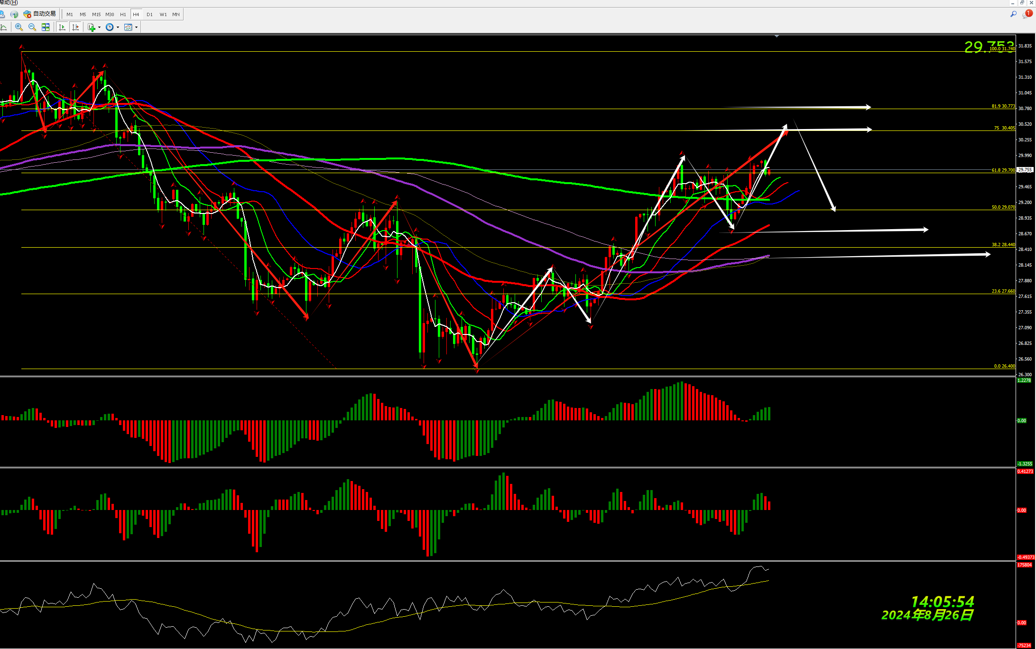Open the notification bubble with red badge
1036x649 pixels.
coord(1027,14)
